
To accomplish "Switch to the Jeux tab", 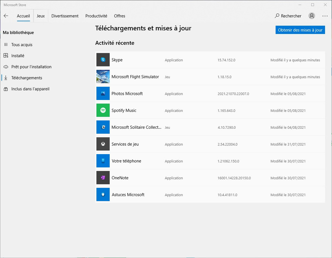I will 41,16.
